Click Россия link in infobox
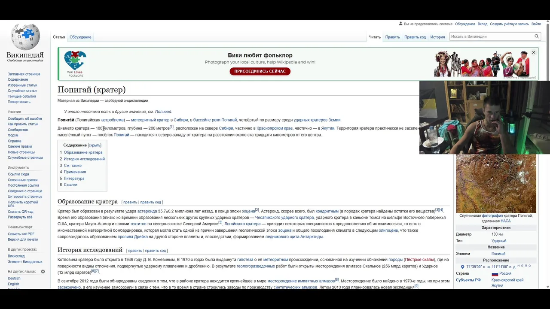 505,274
